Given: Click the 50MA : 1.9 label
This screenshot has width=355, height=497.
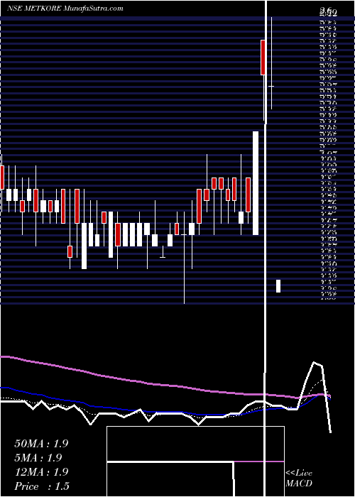Looking at the screenshot, I should click(x=41, y=444).
